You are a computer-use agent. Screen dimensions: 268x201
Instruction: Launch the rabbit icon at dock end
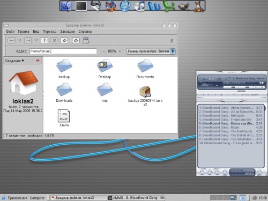pyautogui.click(x=198, y=6)
